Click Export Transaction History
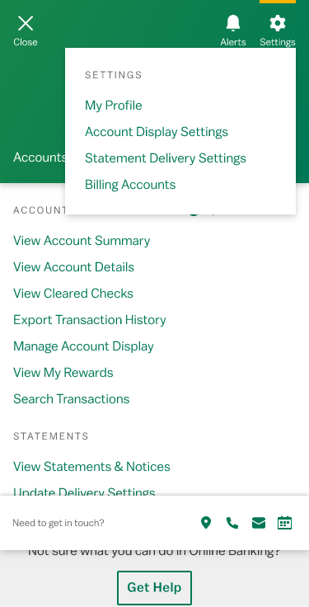The image size is (309, 607). 89,319
